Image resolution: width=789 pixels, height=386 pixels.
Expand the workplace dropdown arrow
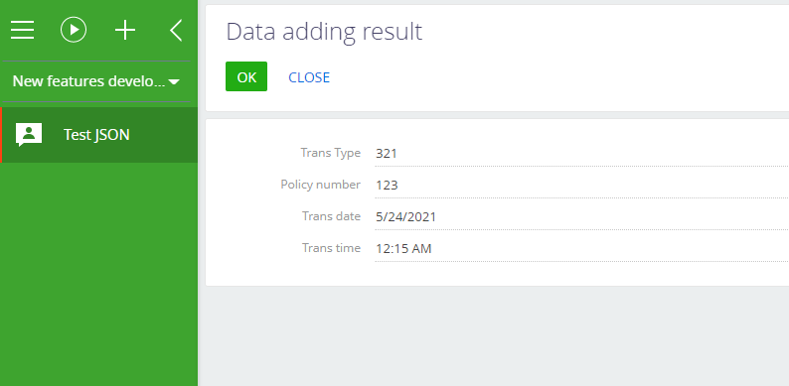(174, 82)
